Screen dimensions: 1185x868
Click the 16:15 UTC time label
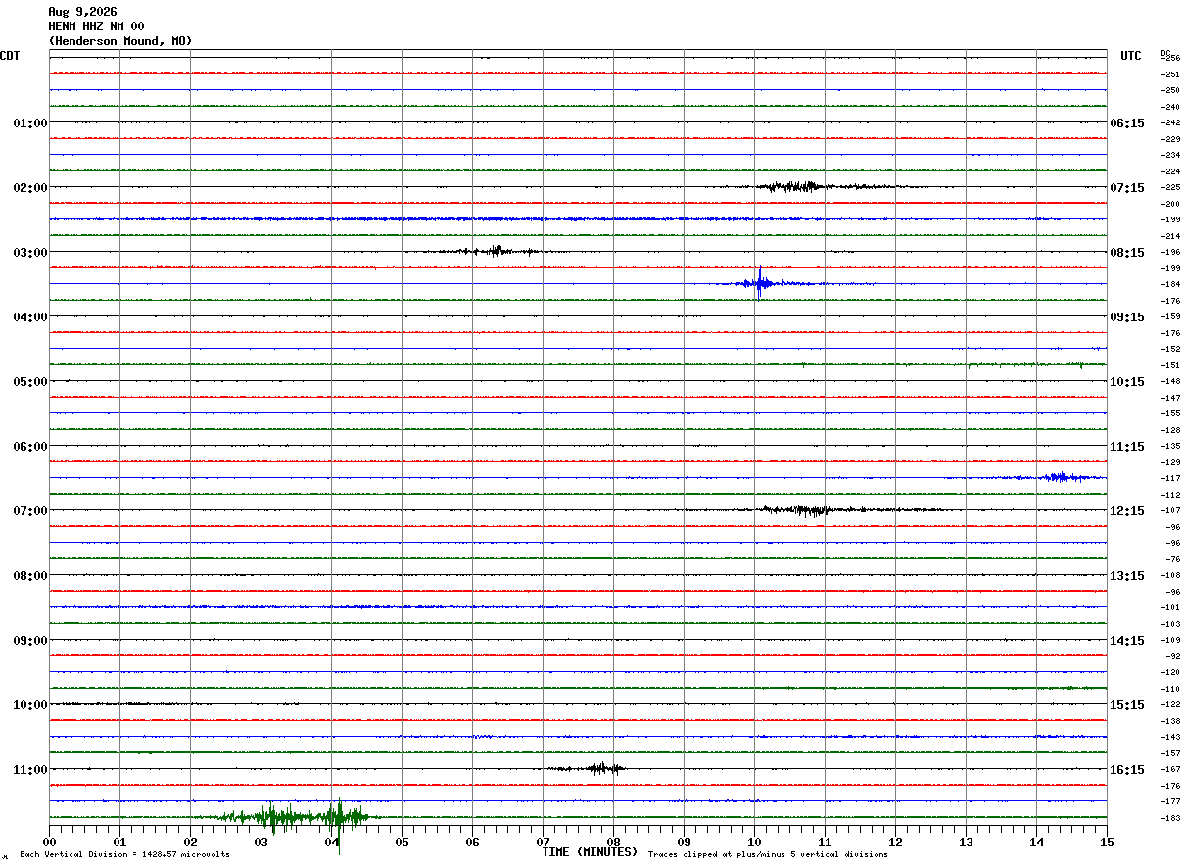tap(1127, 770)
